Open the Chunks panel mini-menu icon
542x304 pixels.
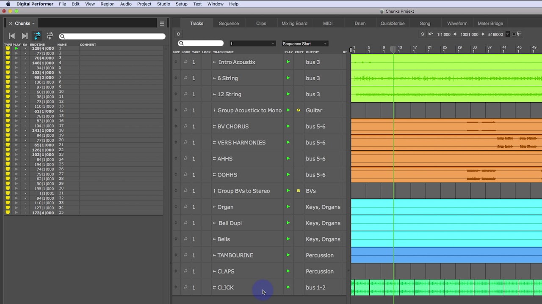click(x=162, y=24)
